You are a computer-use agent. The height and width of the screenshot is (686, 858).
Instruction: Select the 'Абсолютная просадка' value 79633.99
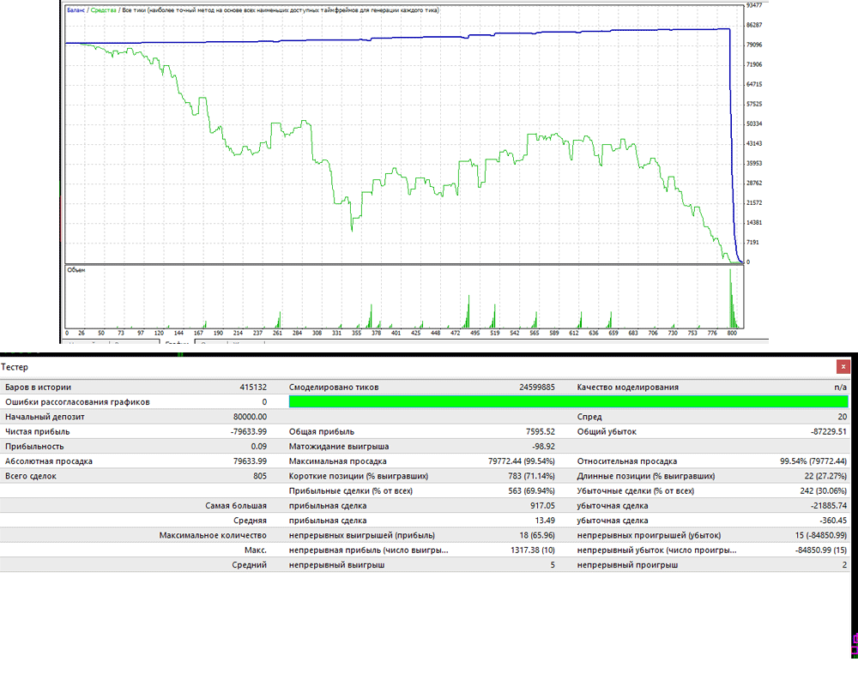coord(250,461)
